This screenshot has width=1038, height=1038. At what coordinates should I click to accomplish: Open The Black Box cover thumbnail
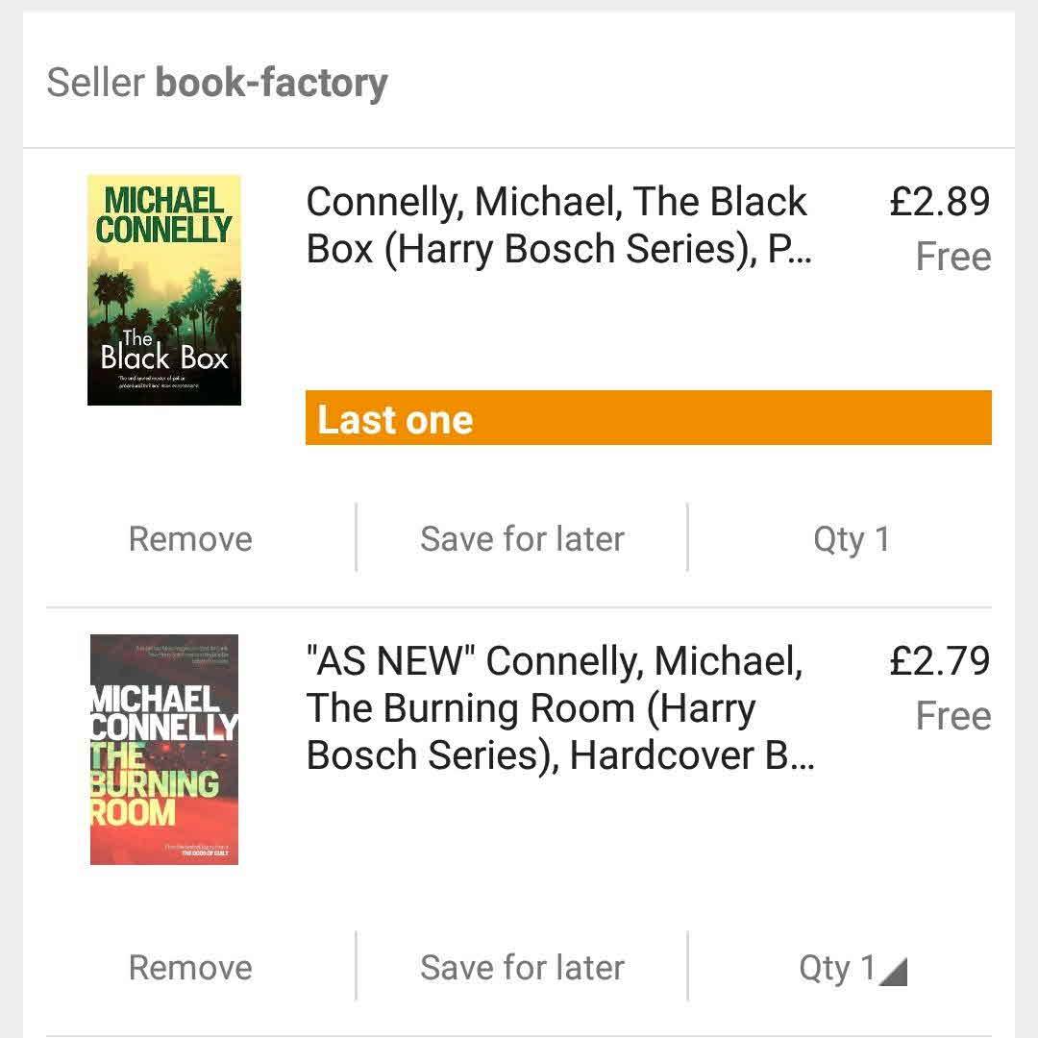[x=163, y=289]
